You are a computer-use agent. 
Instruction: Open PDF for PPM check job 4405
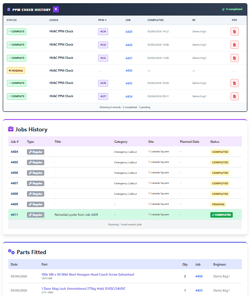[x=234, y=83]
